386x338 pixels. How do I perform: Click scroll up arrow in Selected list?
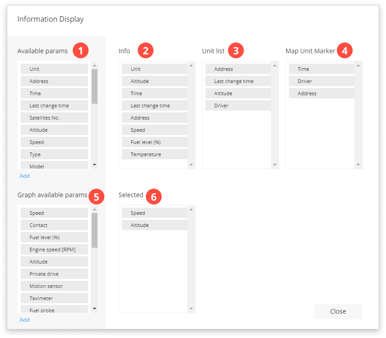click(191, 209)
